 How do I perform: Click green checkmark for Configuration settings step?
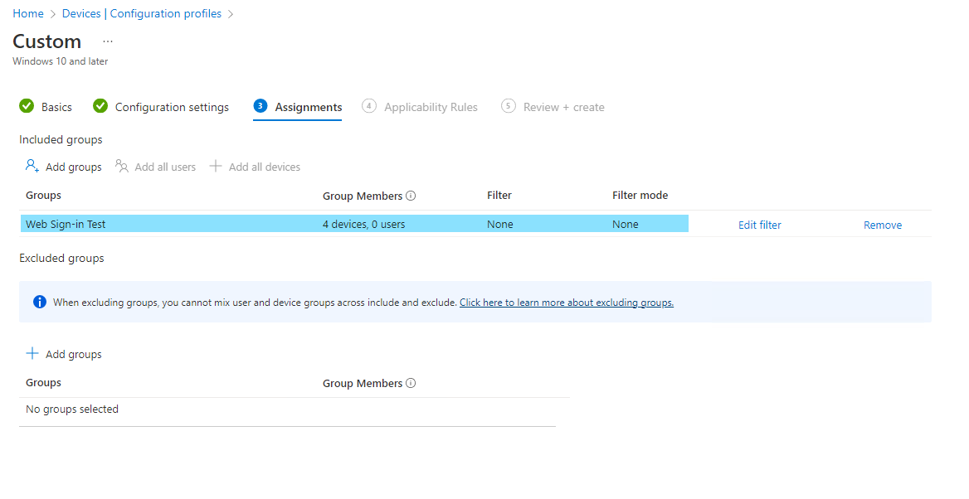(100, 106)
